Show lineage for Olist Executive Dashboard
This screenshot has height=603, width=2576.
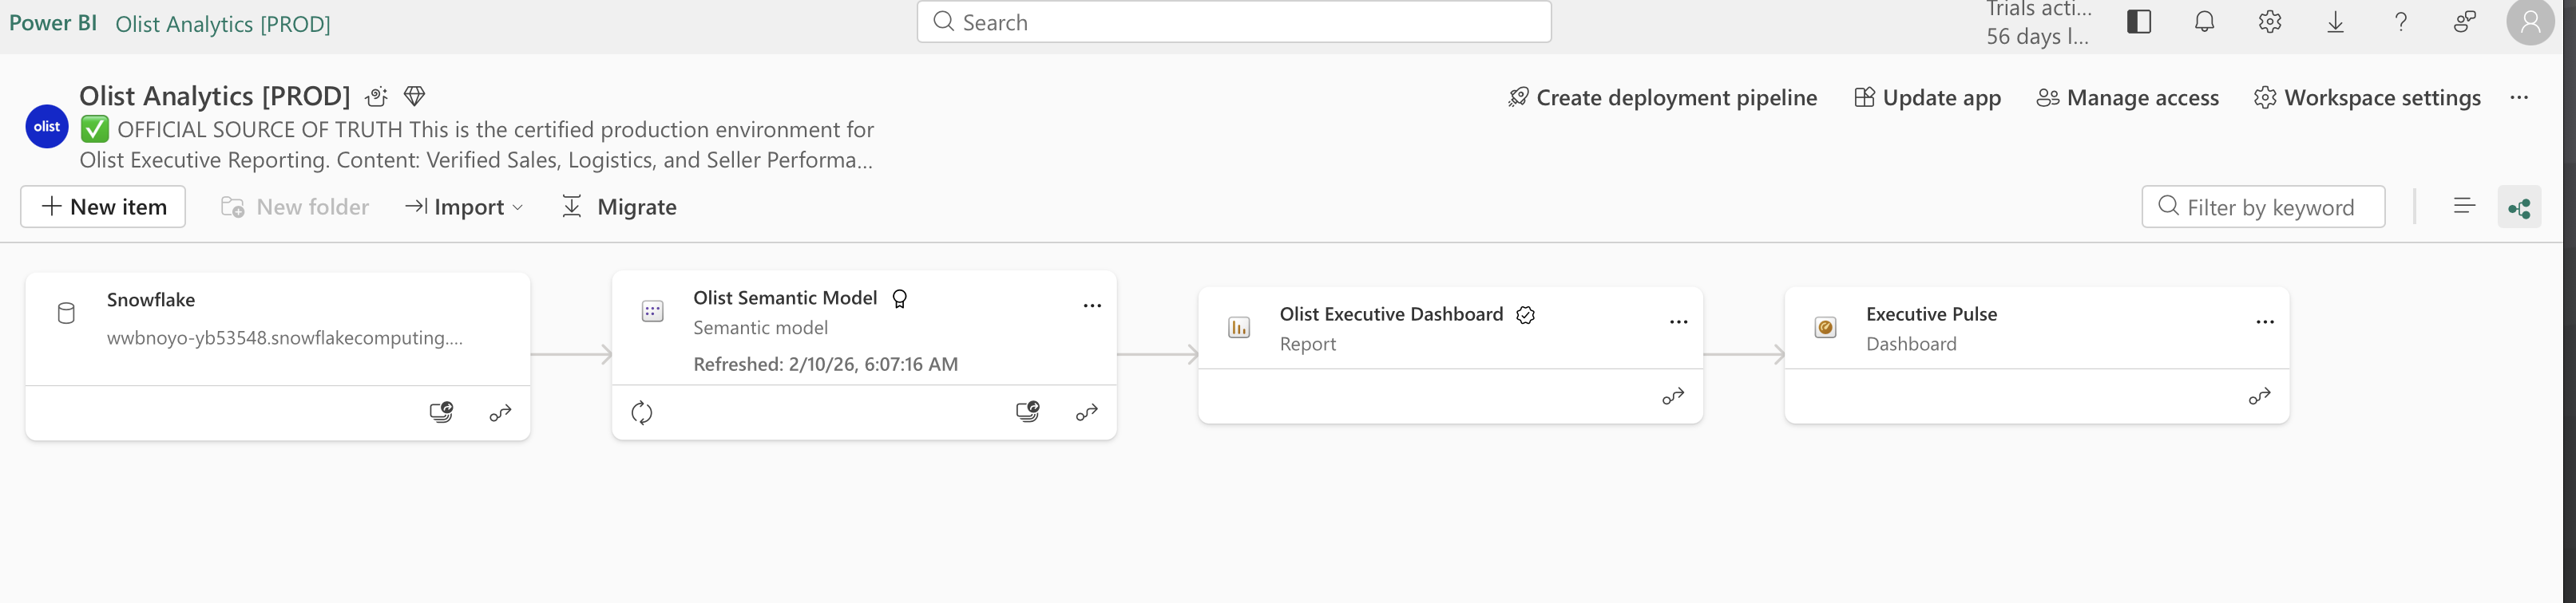pyautogui.click(x=1673, y=396)
